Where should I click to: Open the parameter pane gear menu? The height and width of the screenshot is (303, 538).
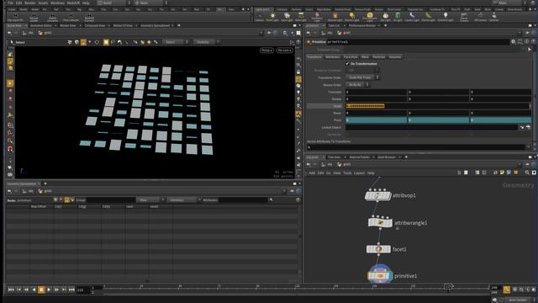tap(514, 41)
